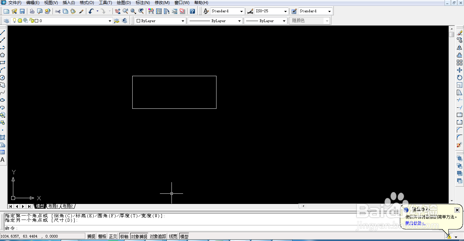Open the 视图(V) menu
Image resolution: width=464 pixels, height=241 pixels.
click(51, 3)
